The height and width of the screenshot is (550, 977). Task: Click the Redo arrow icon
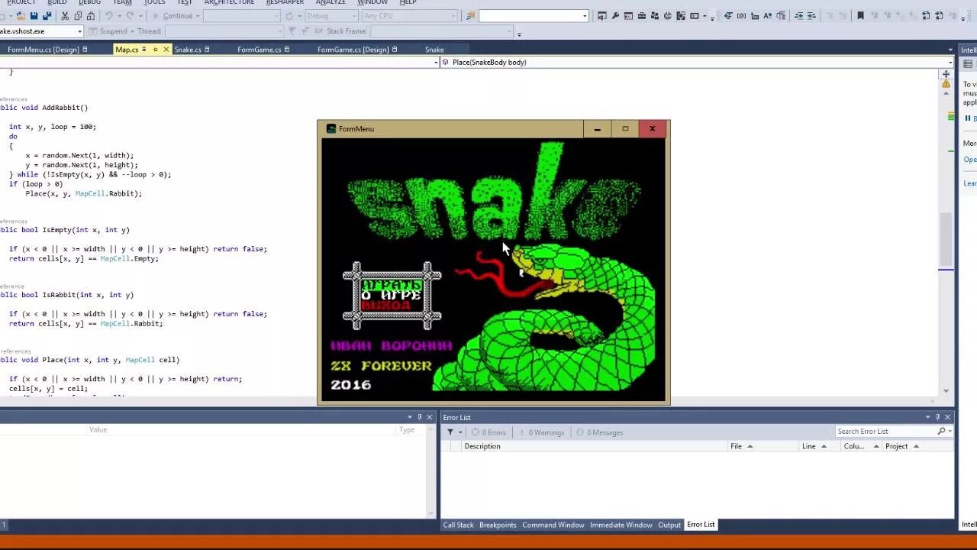(130, 16)
